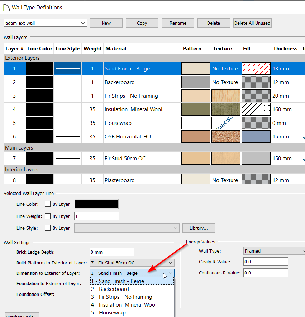
Task: Click '160 mm' thickness cell
Action: click(x=285, y=109)
